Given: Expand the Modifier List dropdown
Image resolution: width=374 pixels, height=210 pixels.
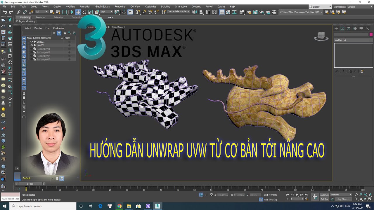Looking at the screenshot, I should pos(354,40).
